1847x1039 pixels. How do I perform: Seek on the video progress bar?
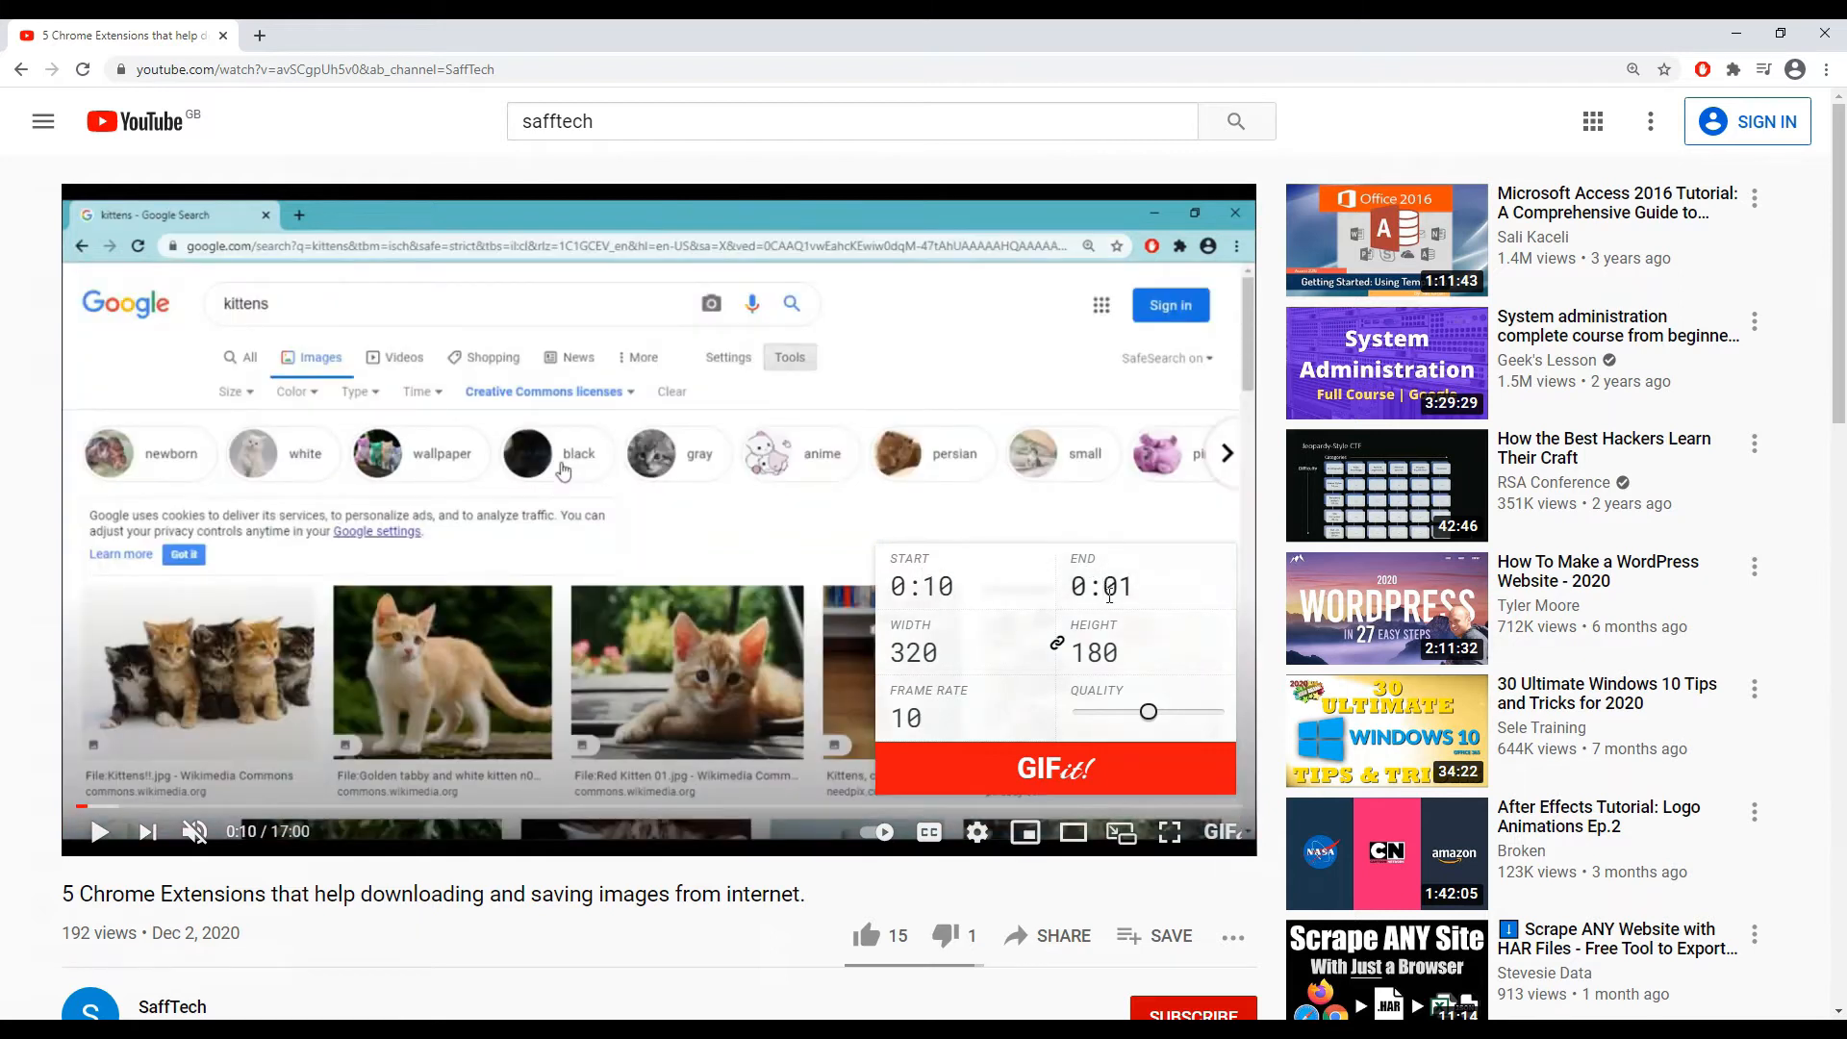point(659,806)
